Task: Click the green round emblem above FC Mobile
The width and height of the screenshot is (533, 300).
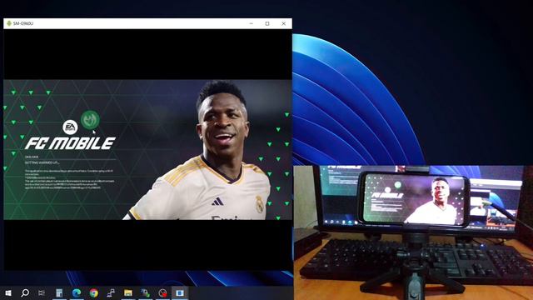Action: (x=90, y=120)
